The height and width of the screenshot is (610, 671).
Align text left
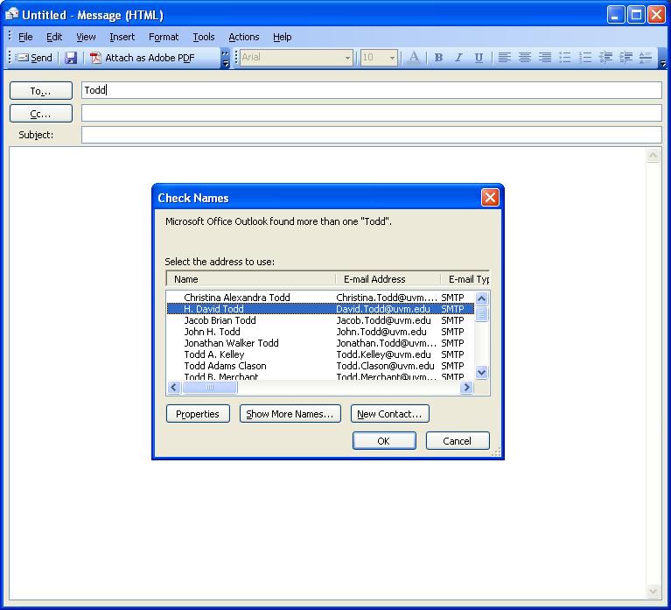point(505,58)
